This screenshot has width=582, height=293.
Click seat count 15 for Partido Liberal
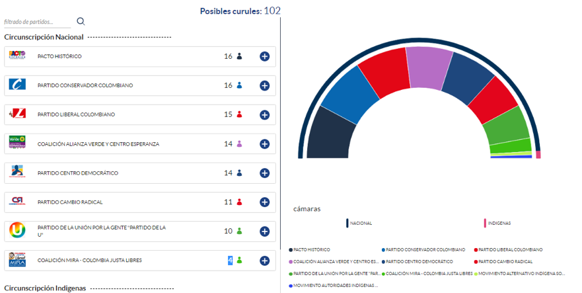pos(228,114)
